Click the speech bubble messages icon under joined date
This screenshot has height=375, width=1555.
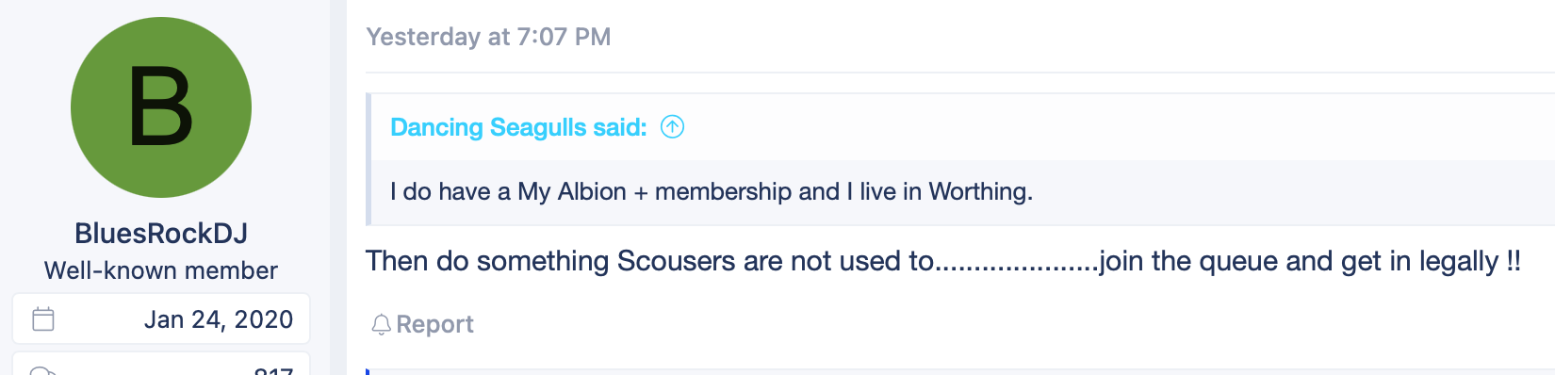tap(43, 371)
